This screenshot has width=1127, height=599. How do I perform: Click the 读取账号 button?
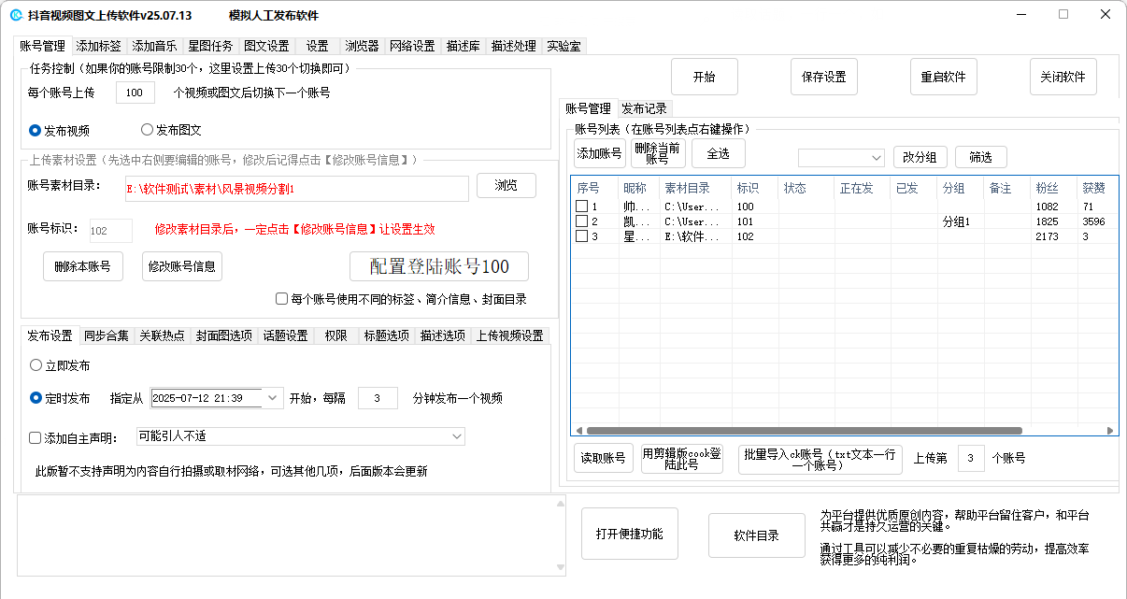(x=603, y=458)
